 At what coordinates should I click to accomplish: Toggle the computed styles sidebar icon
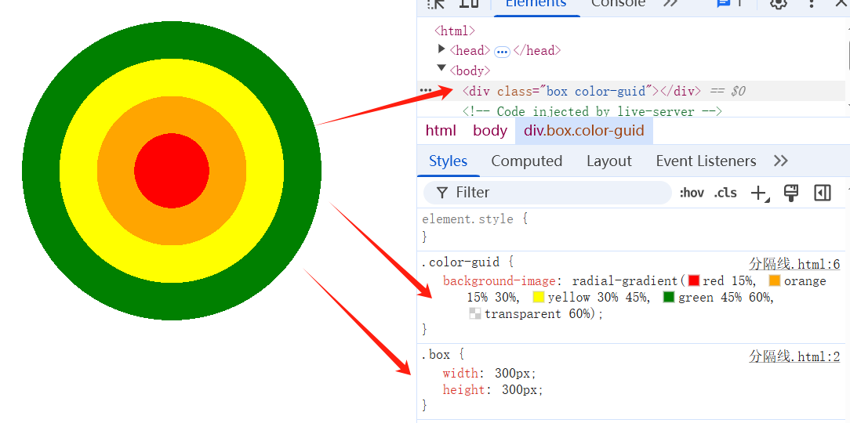point(823,193)
